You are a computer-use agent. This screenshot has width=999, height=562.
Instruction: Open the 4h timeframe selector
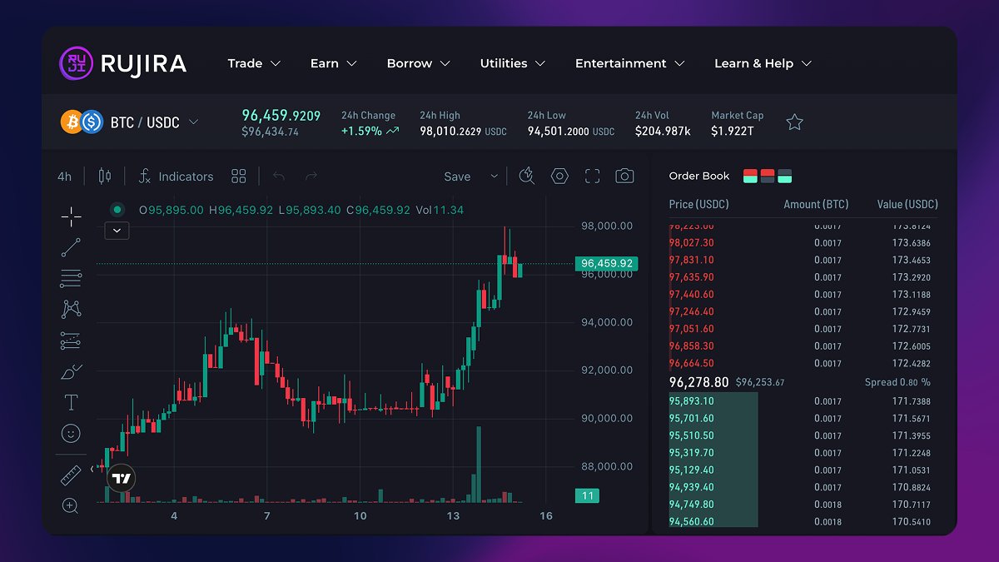(x=64, y=176)
